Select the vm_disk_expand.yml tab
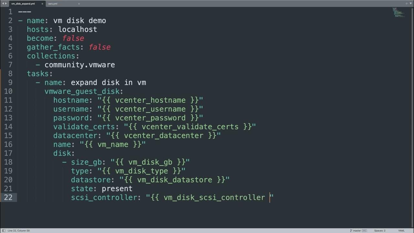The height and width of the screenshot is (233, 414). (23, 4)
